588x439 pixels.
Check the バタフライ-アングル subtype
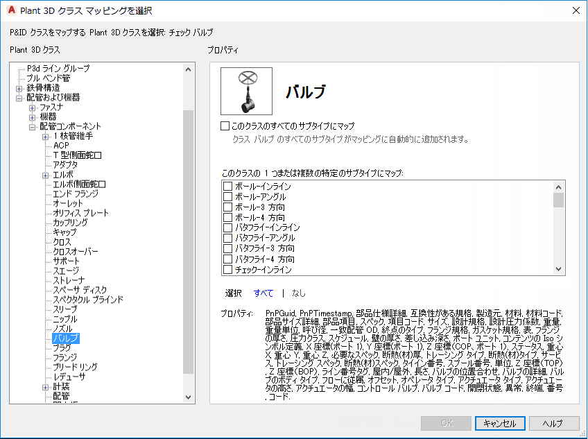[x=227, y=238]
